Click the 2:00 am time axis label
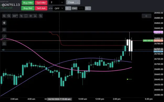This screenshot has width=164, height=102. 14,99
